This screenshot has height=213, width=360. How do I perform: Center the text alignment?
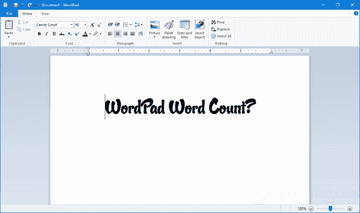pyautogui.click(x=118, y=34)
